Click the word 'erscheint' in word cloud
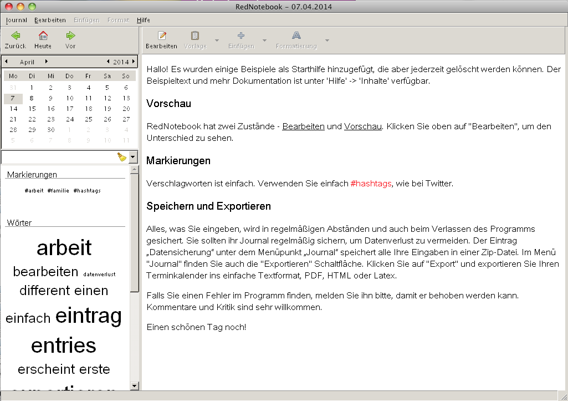 (x=46, y=369)
